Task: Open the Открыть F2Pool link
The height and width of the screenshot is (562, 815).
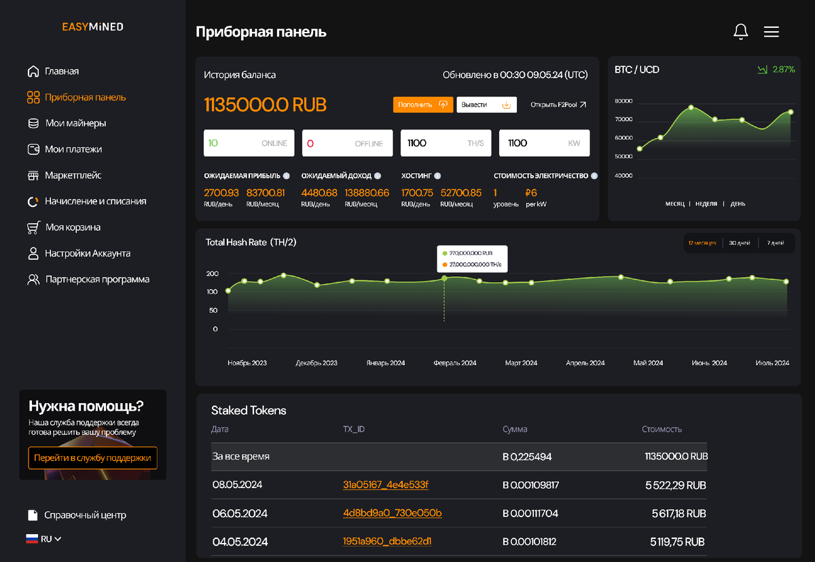Action: click(558, 105)
